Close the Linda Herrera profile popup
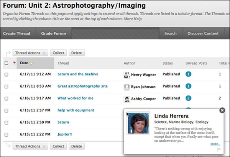 pos(222,110)
